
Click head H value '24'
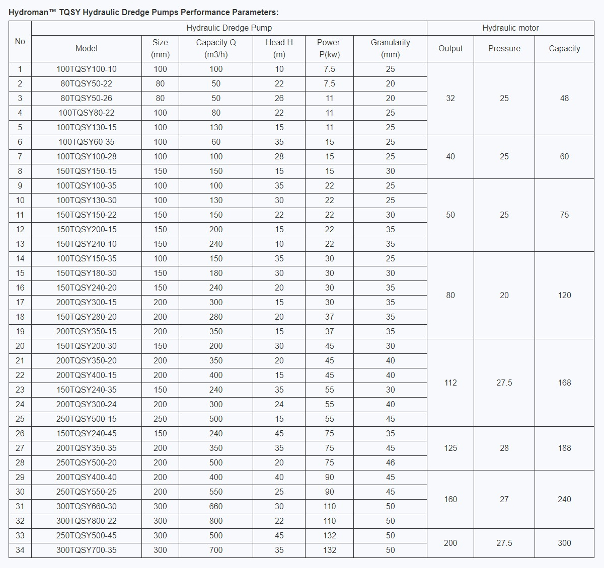[279, 405]
